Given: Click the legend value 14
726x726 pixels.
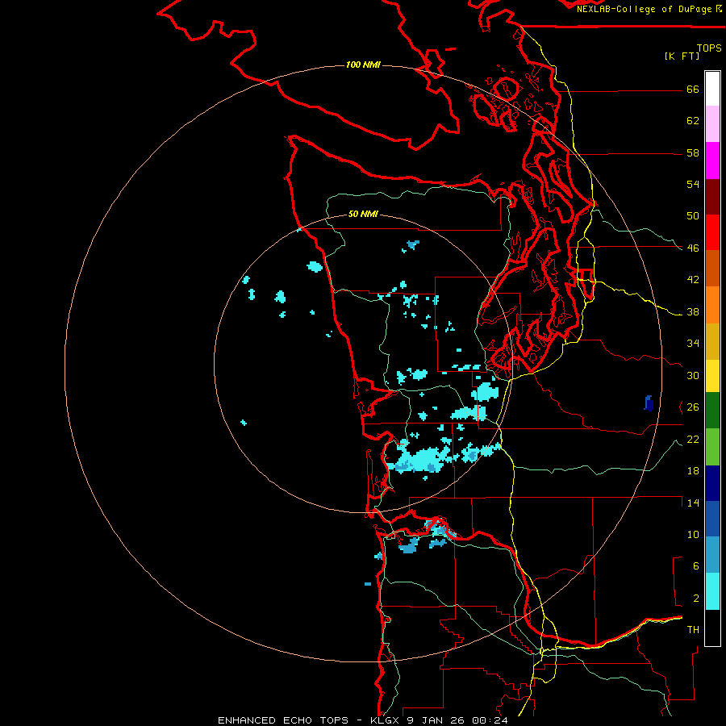Looking at the screenshot, I should tap(693, 503).
